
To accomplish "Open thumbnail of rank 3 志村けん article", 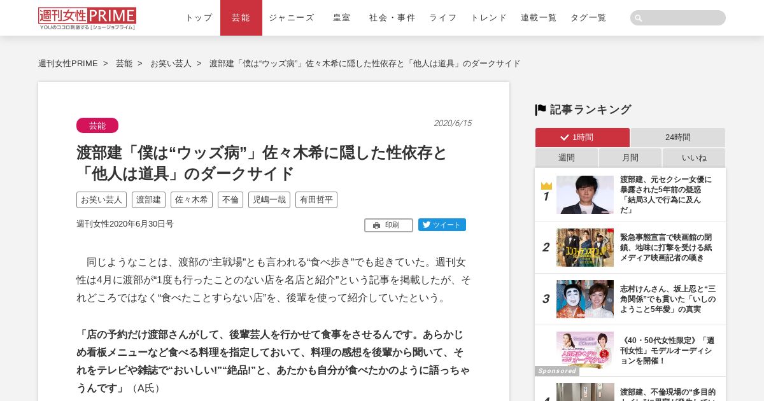I will pos(585,299).
